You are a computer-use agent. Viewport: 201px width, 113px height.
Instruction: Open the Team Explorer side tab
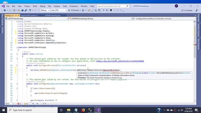198,44
